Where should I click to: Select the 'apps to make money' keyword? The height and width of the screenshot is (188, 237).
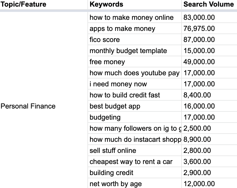click(x=122, y=29)
